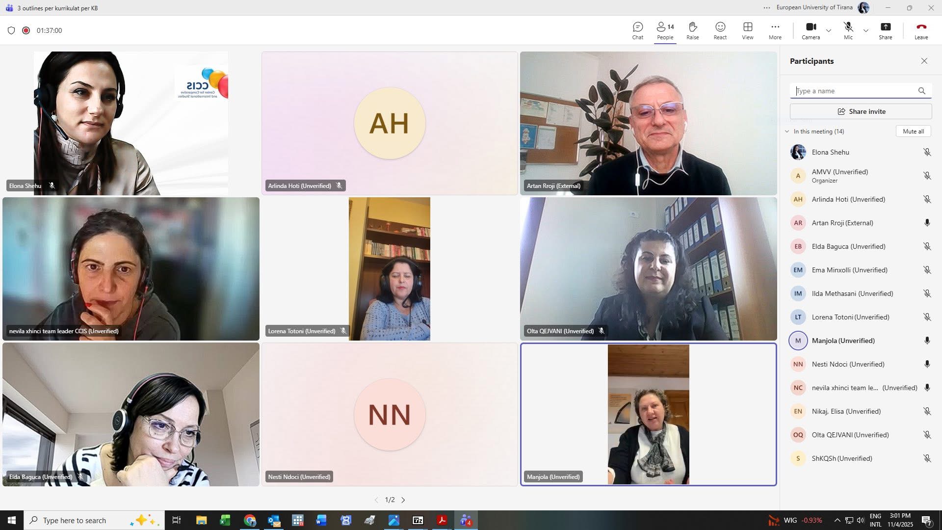Open the View layout options
The image size is (942, 530).
(747, 30)
